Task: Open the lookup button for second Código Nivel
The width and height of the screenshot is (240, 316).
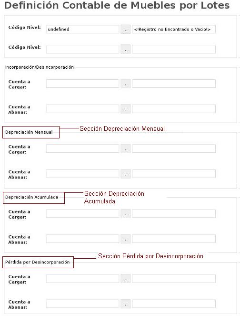Action: tap(126, 49)
